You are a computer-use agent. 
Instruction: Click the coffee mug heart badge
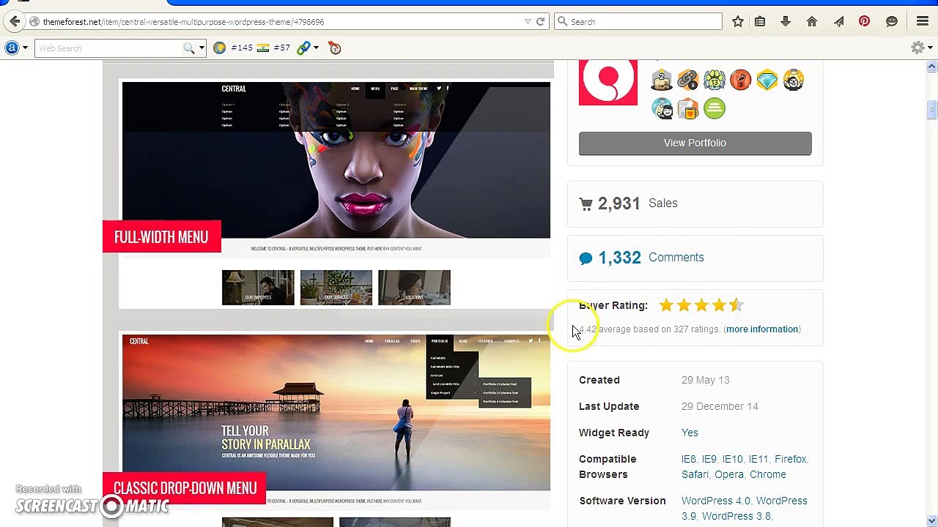tap(688, 108)
